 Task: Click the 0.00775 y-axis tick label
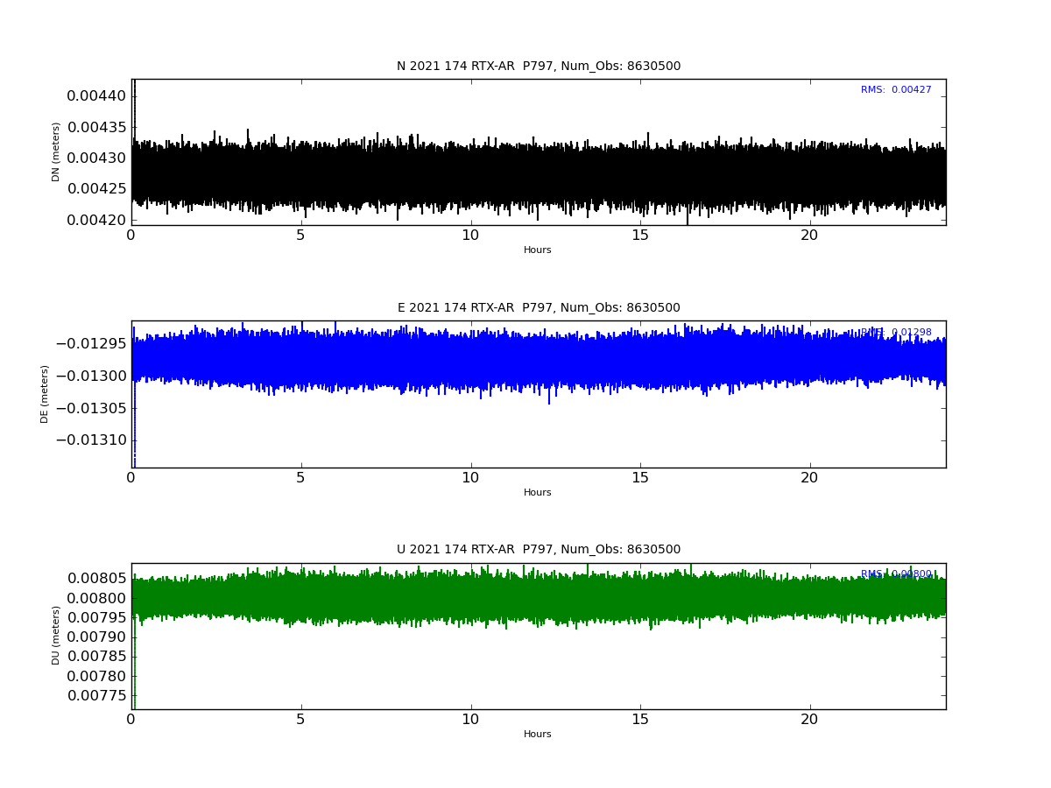click(x=96, y=696)
